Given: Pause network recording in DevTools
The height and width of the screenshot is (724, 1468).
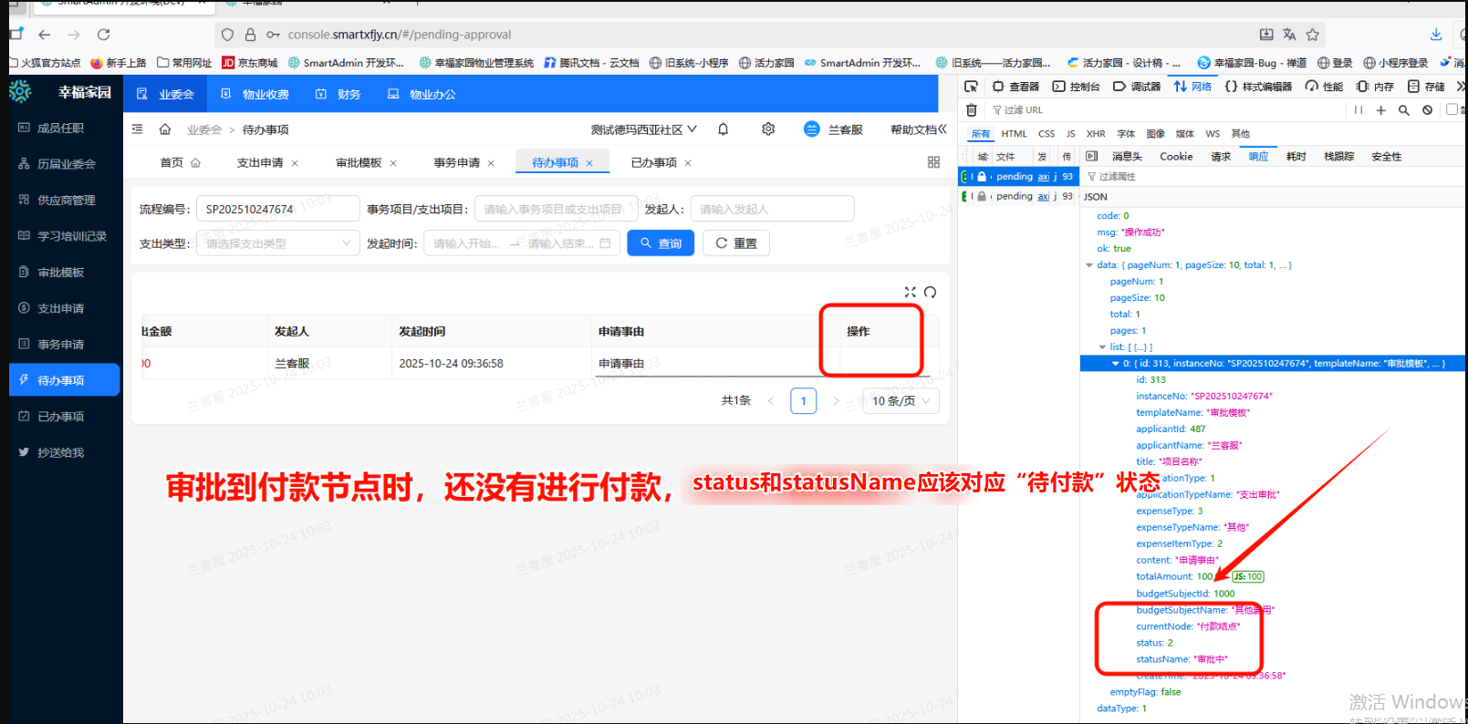Looking at the screenshot, I should [x=1359, y=110].
